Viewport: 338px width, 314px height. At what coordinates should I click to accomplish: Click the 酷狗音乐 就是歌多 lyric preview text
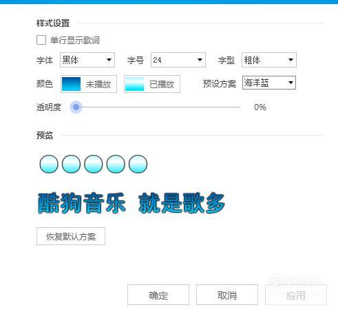click(x=131, y=203)
